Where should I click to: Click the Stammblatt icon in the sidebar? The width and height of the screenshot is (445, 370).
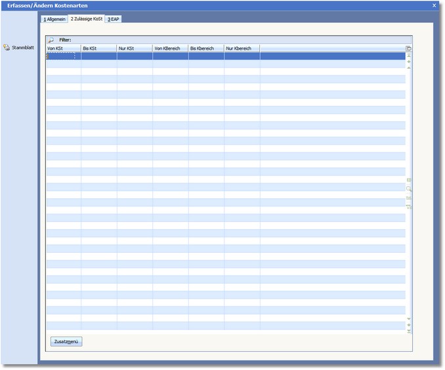coord(7,47)
